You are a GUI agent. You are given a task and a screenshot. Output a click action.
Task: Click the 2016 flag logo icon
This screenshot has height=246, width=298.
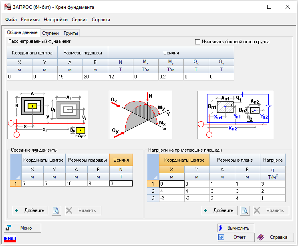9,239
